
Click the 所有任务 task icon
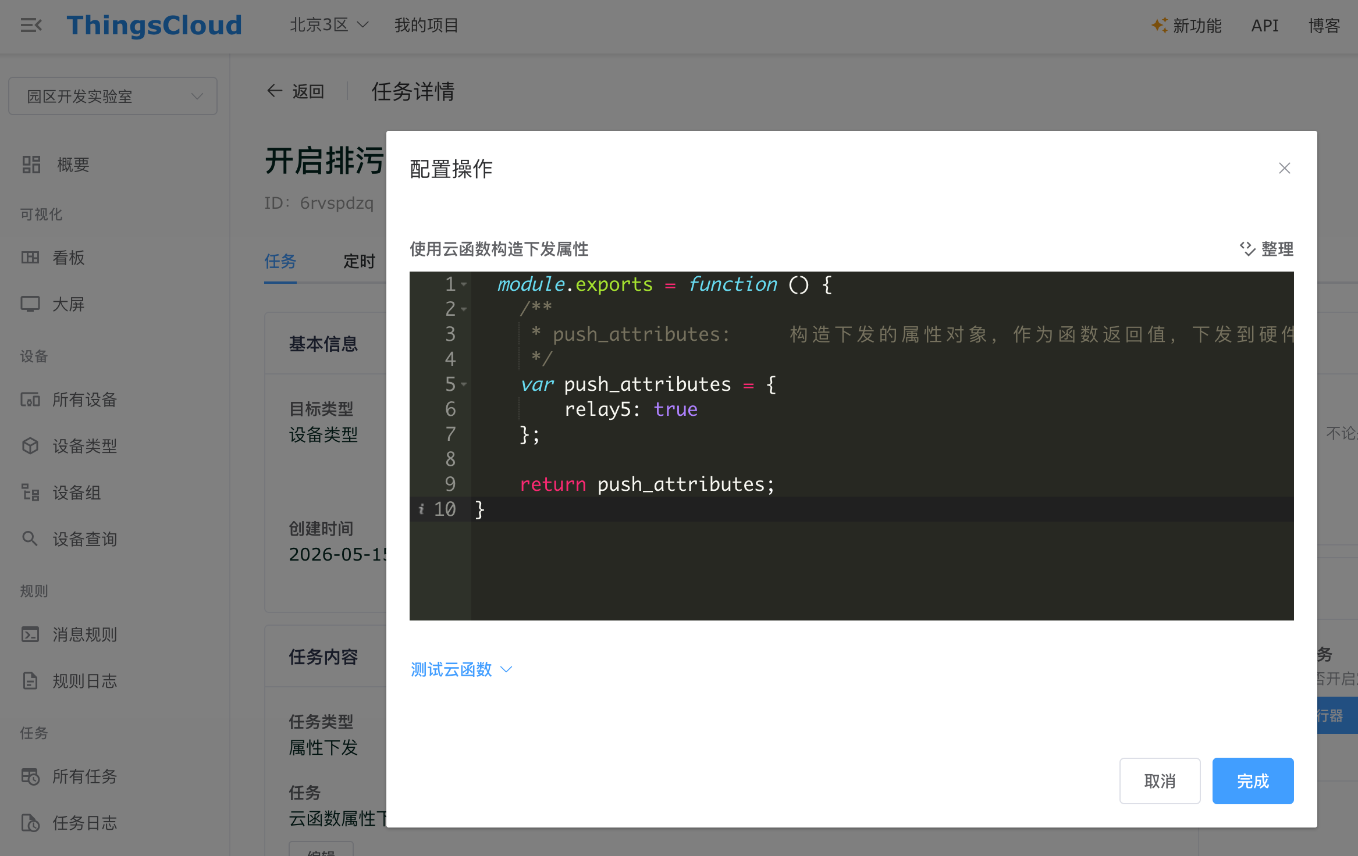point(30,776)
